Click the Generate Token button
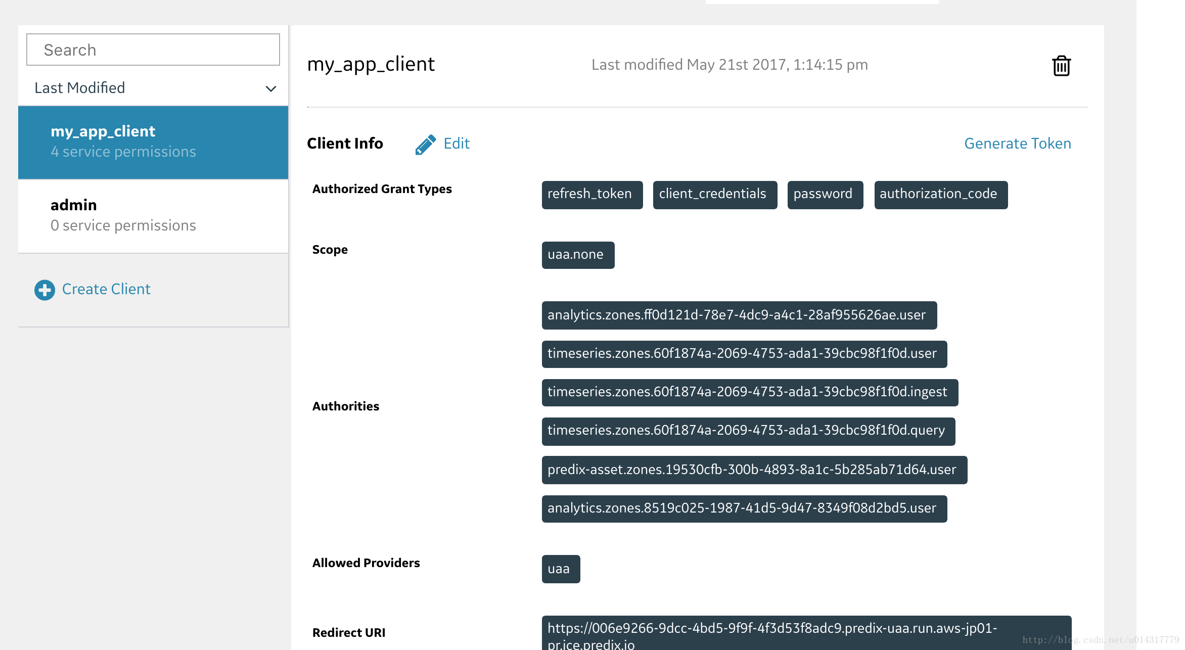The image size is (1185, 650). click(1018, 143)
